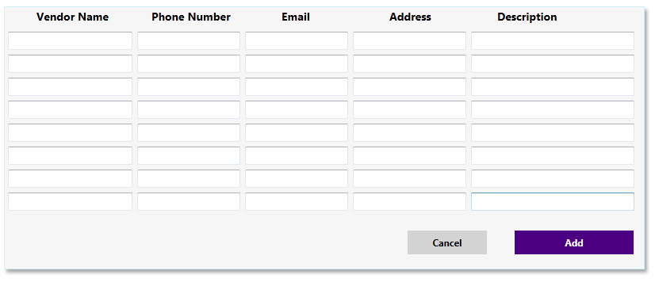The height and width of the screenshot is (286, 655).
Task: Select the first Phone Number field
Action: [189, 40]
